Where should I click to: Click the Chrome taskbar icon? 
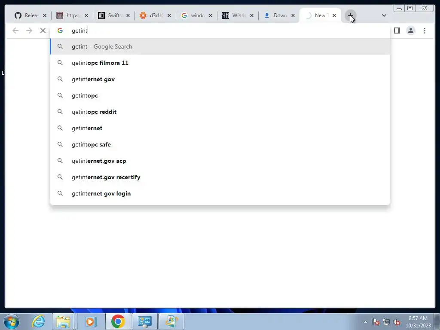click(118, 321)
